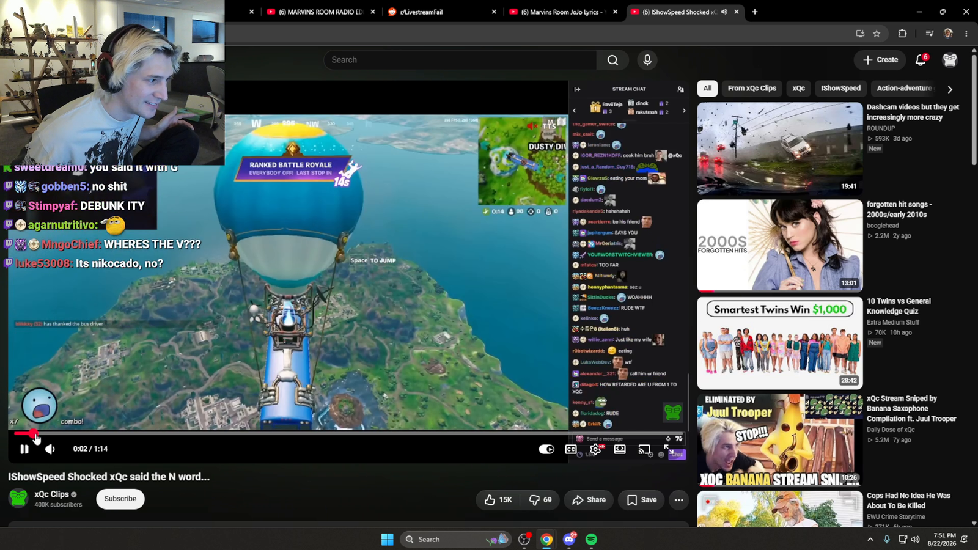Select the From xQc Clips chip
Screen dimensions: 978x550
pos(752,89)
